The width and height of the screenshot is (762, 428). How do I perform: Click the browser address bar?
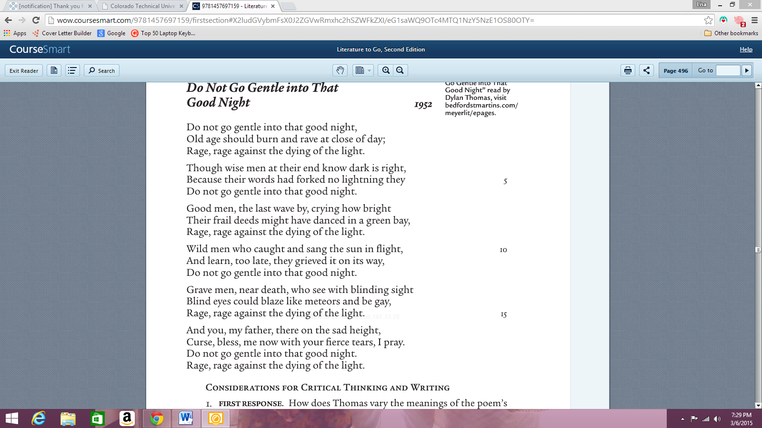pos(375,20)
